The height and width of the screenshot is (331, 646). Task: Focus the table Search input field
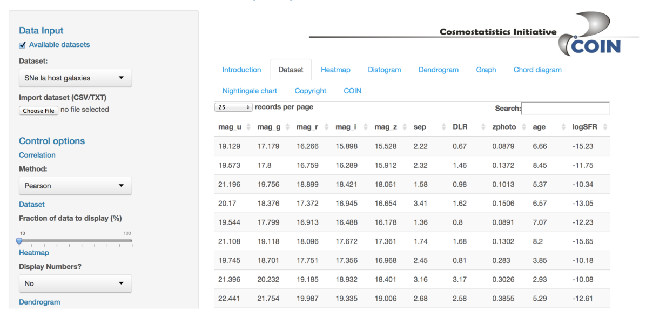pos(566,108)
